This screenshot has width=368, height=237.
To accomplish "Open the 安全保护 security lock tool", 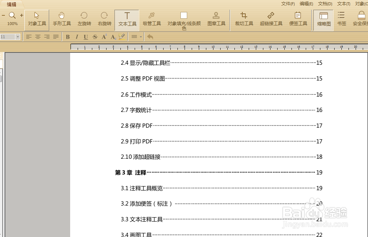I will (x=360, y=19).
